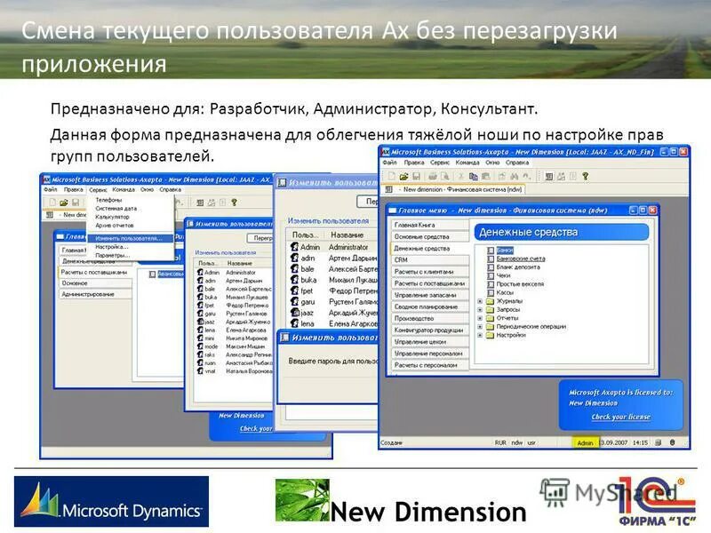Click the Журналы yellow folder icon
711x533 pixels.
(490, 300)
